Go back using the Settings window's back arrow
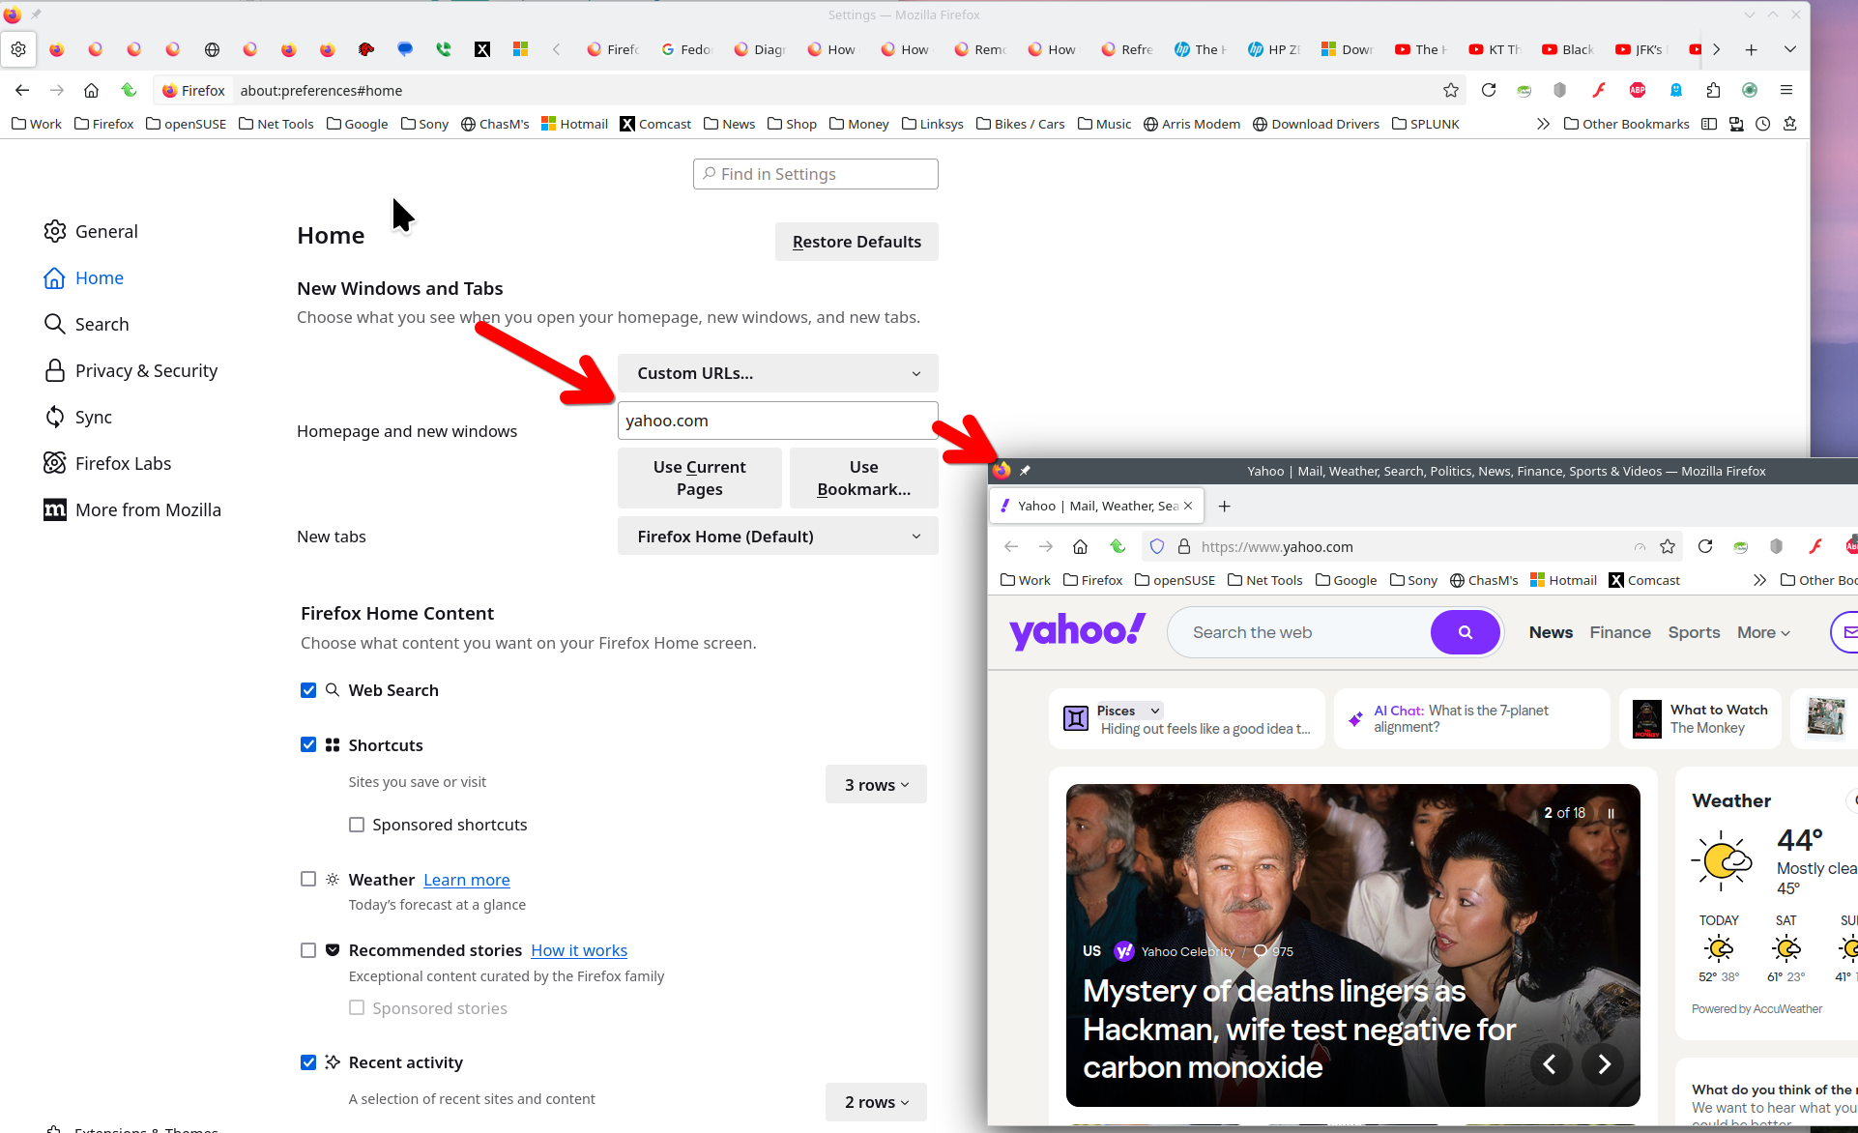Viewport: 1858px width, 1133px height. pos(22,90)
